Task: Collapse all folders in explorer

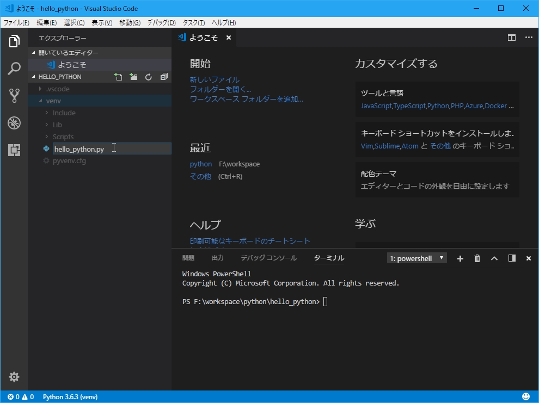Action: 164,77
